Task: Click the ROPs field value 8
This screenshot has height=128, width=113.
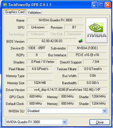Action: (37, 55)
